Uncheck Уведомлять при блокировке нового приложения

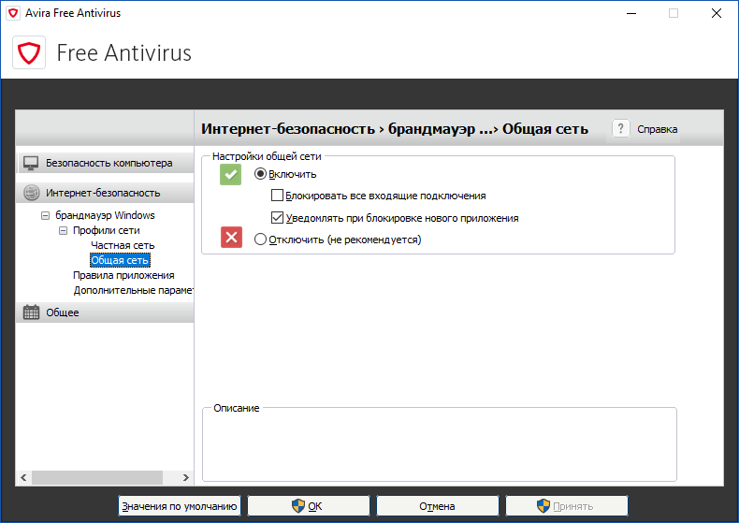click(x=278, y=218)
